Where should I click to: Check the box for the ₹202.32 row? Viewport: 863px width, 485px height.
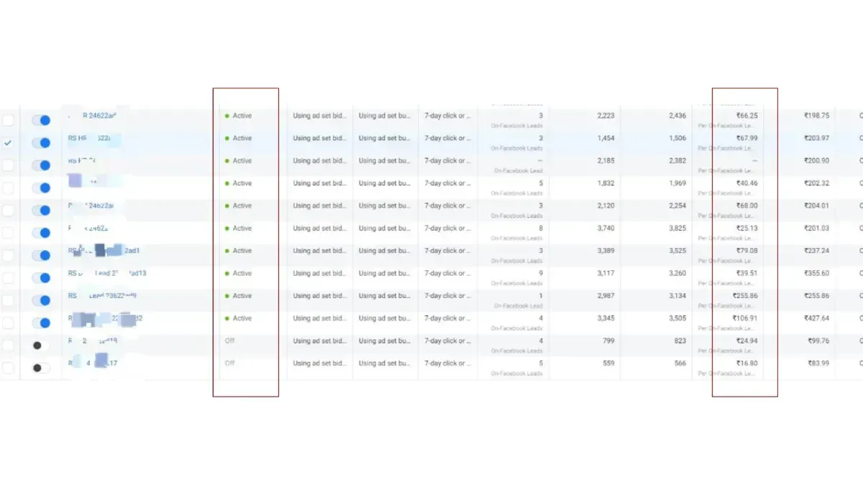click(8, 188)
